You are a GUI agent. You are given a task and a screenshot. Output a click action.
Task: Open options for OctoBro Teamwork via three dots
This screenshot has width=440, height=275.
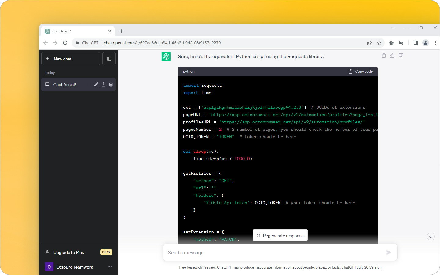[x=109, y=267]
